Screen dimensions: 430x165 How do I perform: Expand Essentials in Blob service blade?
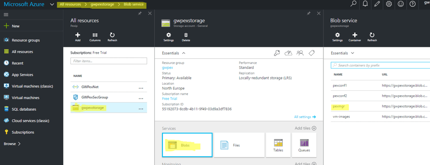tap(343, 53)
